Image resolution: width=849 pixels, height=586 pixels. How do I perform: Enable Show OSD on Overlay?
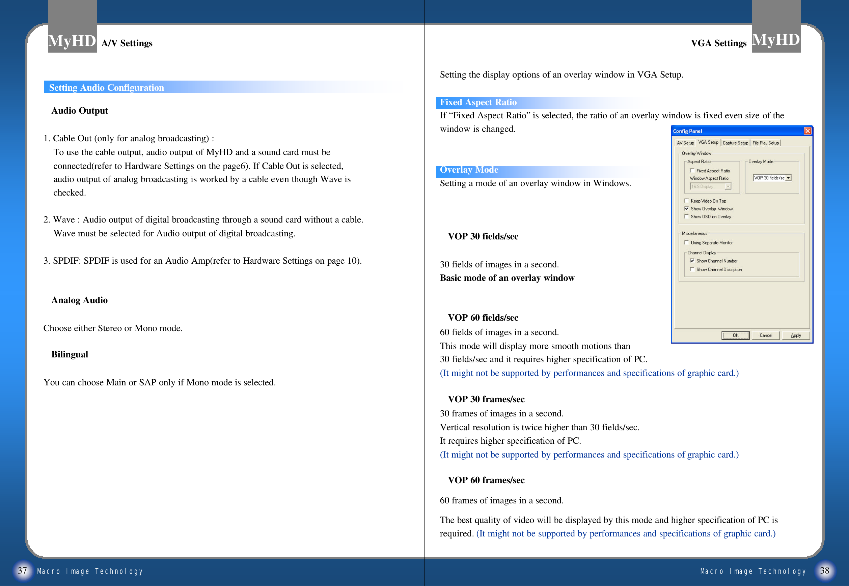(x=686, y=216)
